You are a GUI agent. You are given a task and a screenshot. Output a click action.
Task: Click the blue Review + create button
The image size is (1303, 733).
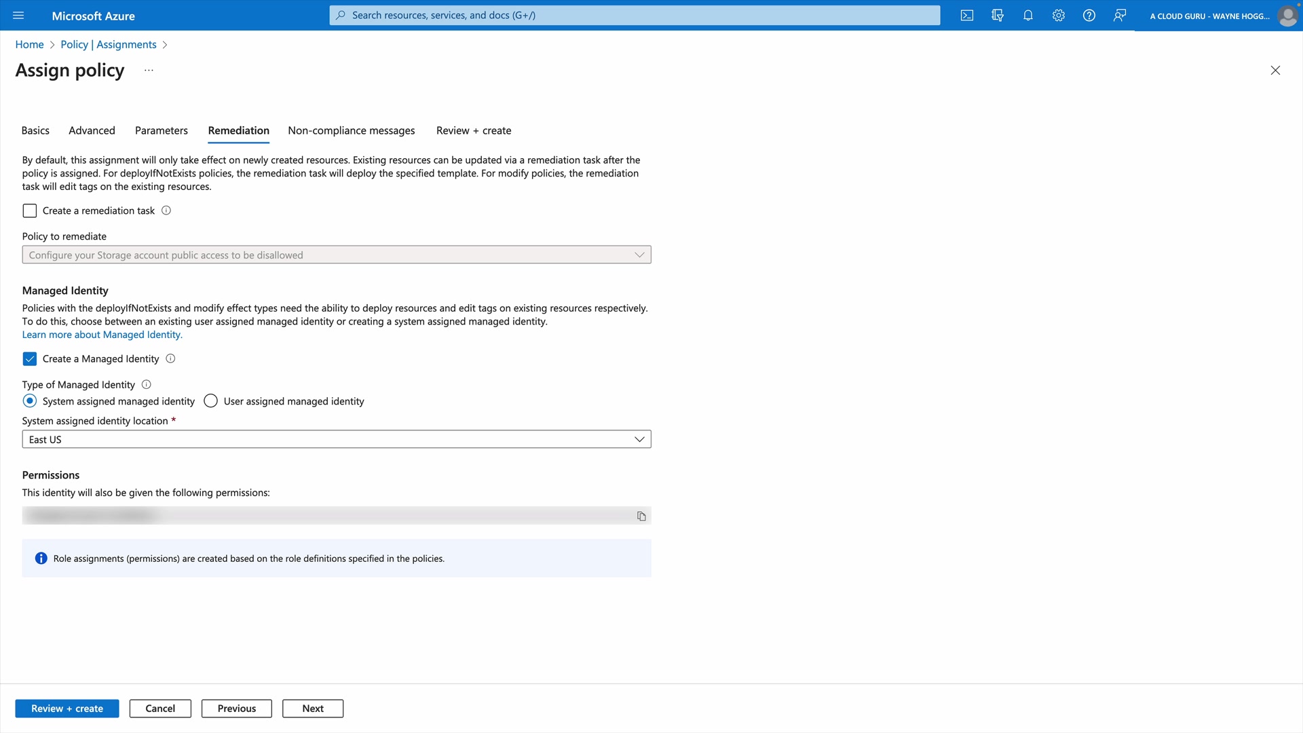[x=67, y=708]
